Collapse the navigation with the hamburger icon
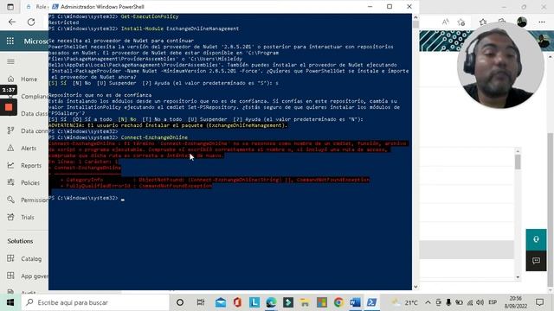This screenshot has width=554, height=311. tap(10, 61)
